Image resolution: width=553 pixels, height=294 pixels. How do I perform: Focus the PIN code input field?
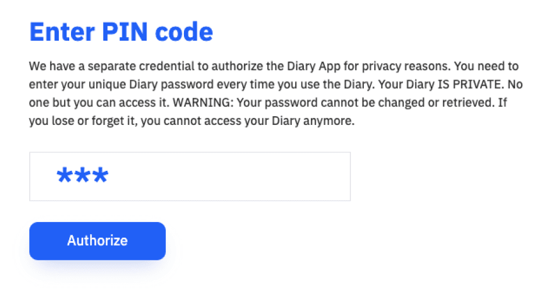click(x=190, y=177)
